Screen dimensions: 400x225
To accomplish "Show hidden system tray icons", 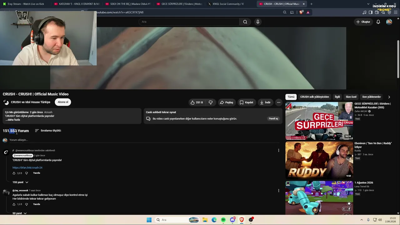I will (x=362, y=220).
